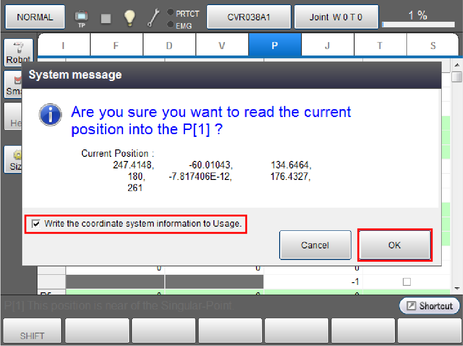
Task: Click the light bulb icon
Action: [x=130, y=18]
